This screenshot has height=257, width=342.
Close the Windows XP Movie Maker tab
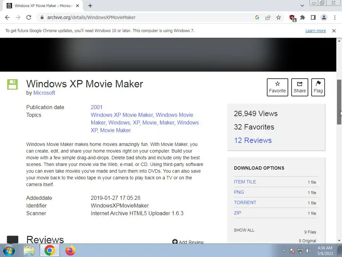tap(77, 6)
